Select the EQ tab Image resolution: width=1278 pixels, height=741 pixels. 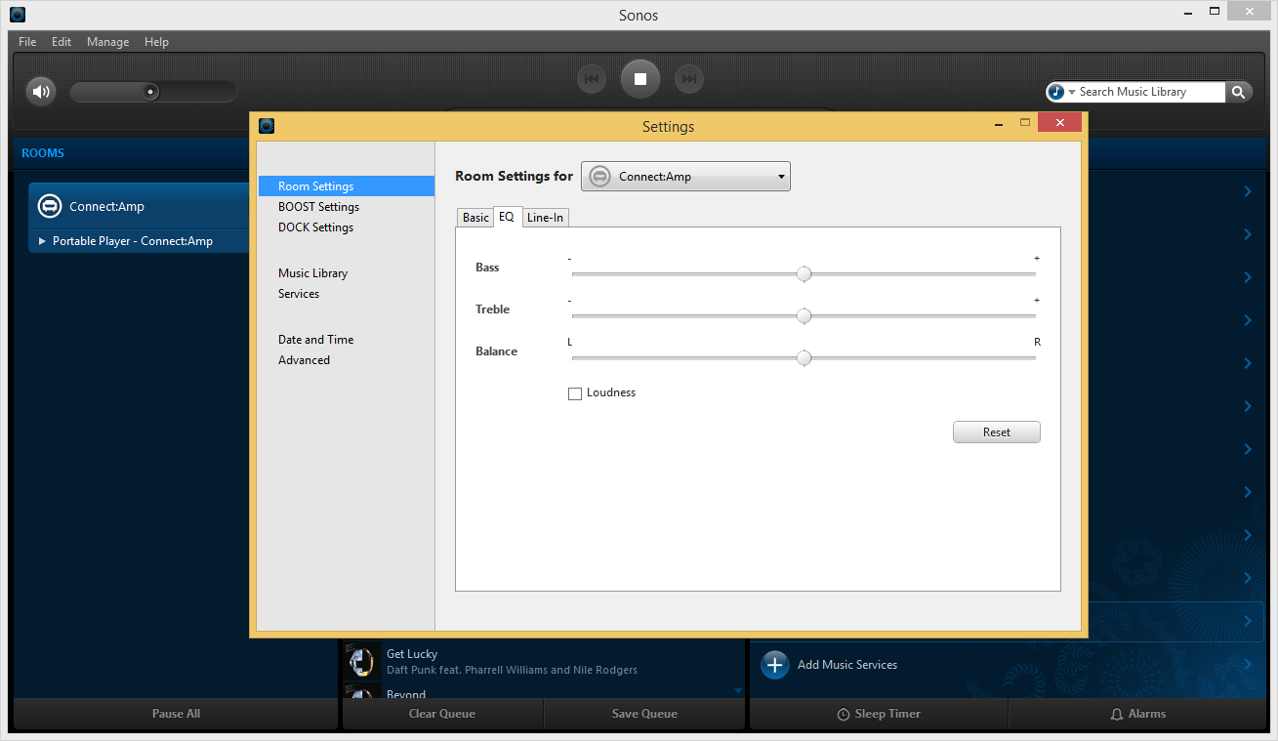coord(507,217)
